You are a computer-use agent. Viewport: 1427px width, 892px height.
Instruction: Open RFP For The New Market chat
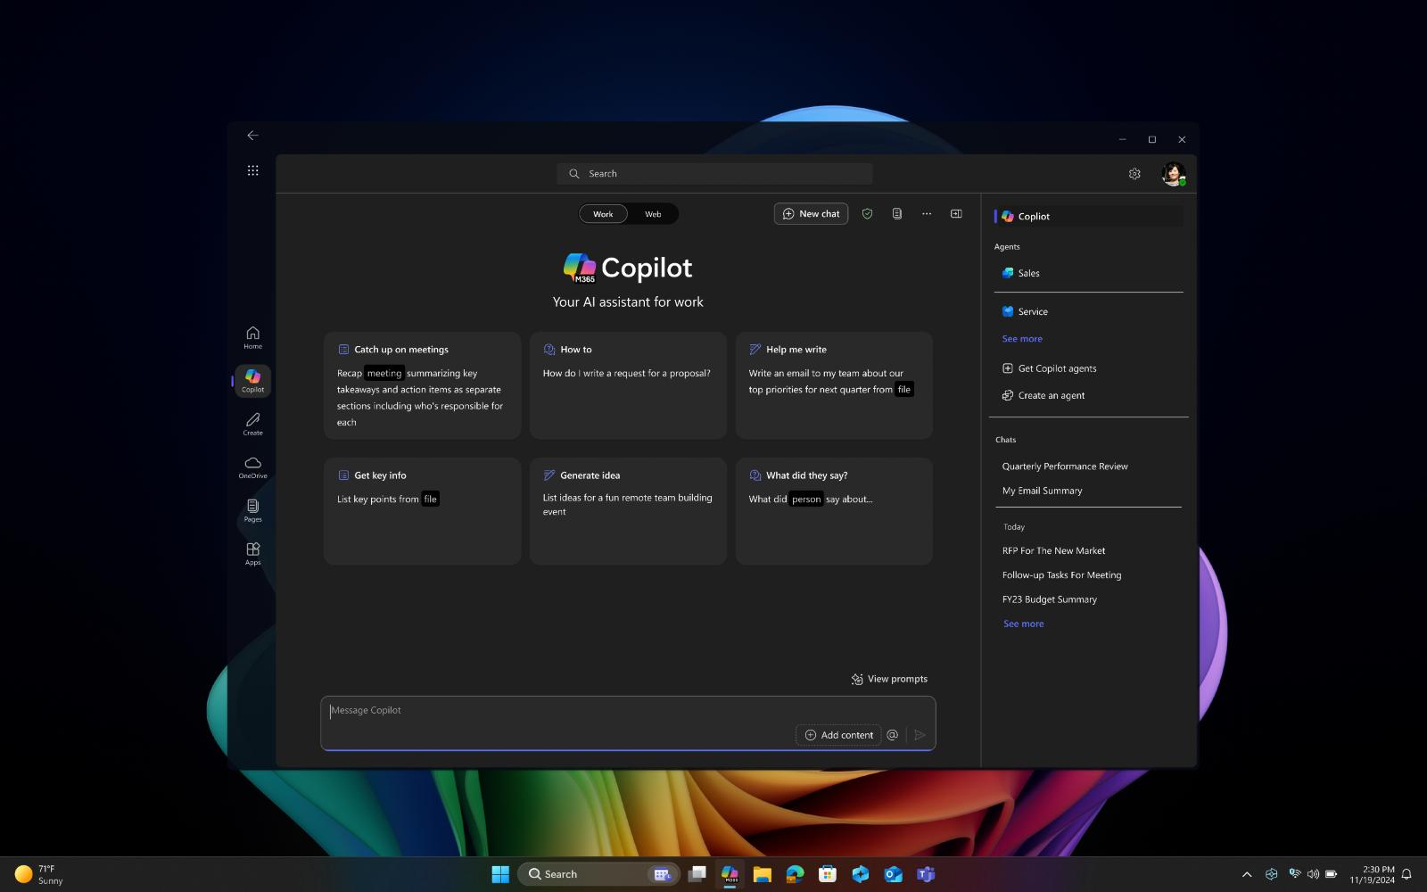coord(1053,551)
